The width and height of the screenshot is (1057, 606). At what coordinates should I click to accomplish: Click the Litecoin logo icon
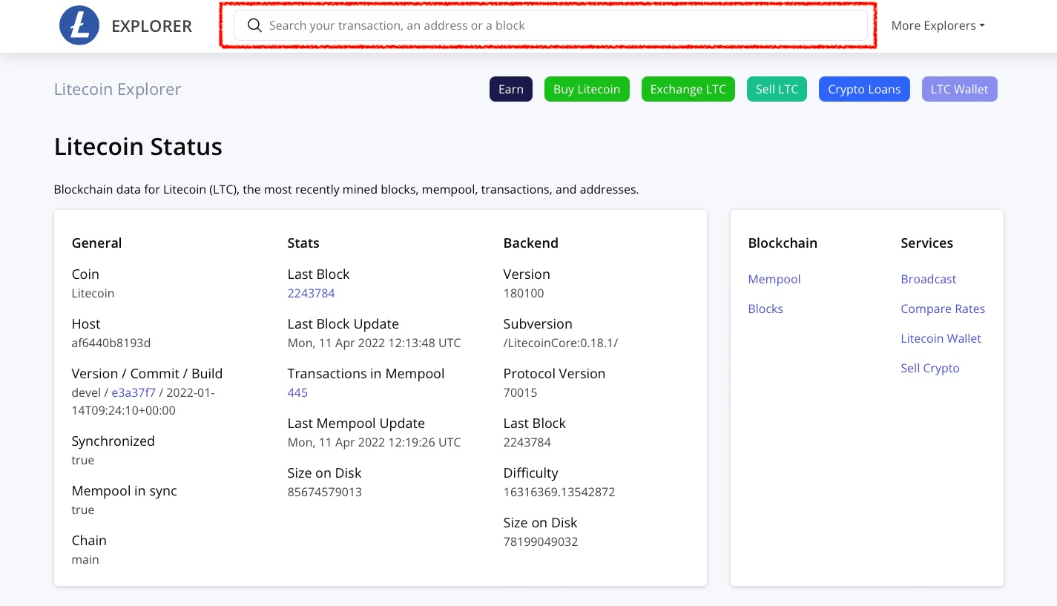point(79,25)
